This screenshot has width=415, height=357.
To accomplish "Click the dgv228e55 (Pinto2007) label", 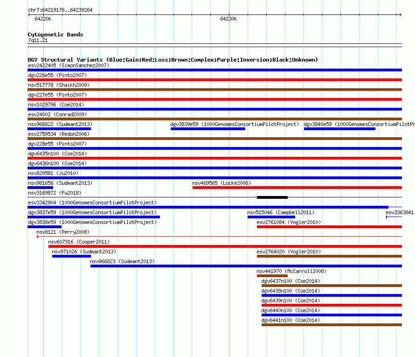I will click(57, 144).
